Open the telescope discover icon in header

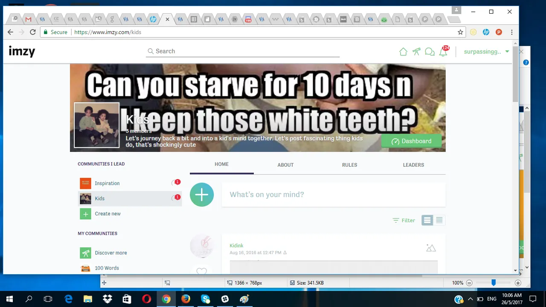(x=416, y=52)
